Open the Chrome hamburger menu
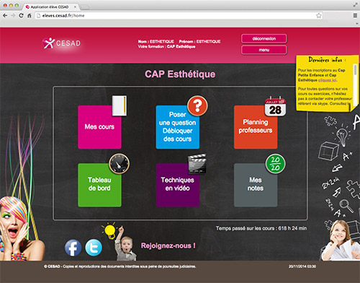The image size is (360, 283). [x=355, y=16]
